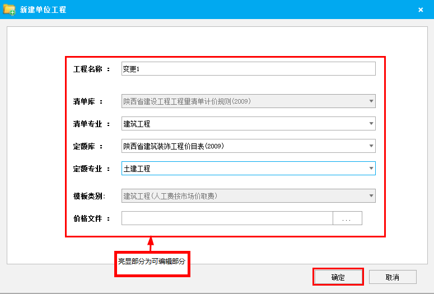
Task: Click the 亮显部分为可编辑部分 annotation box
Action: pos(152,263)
